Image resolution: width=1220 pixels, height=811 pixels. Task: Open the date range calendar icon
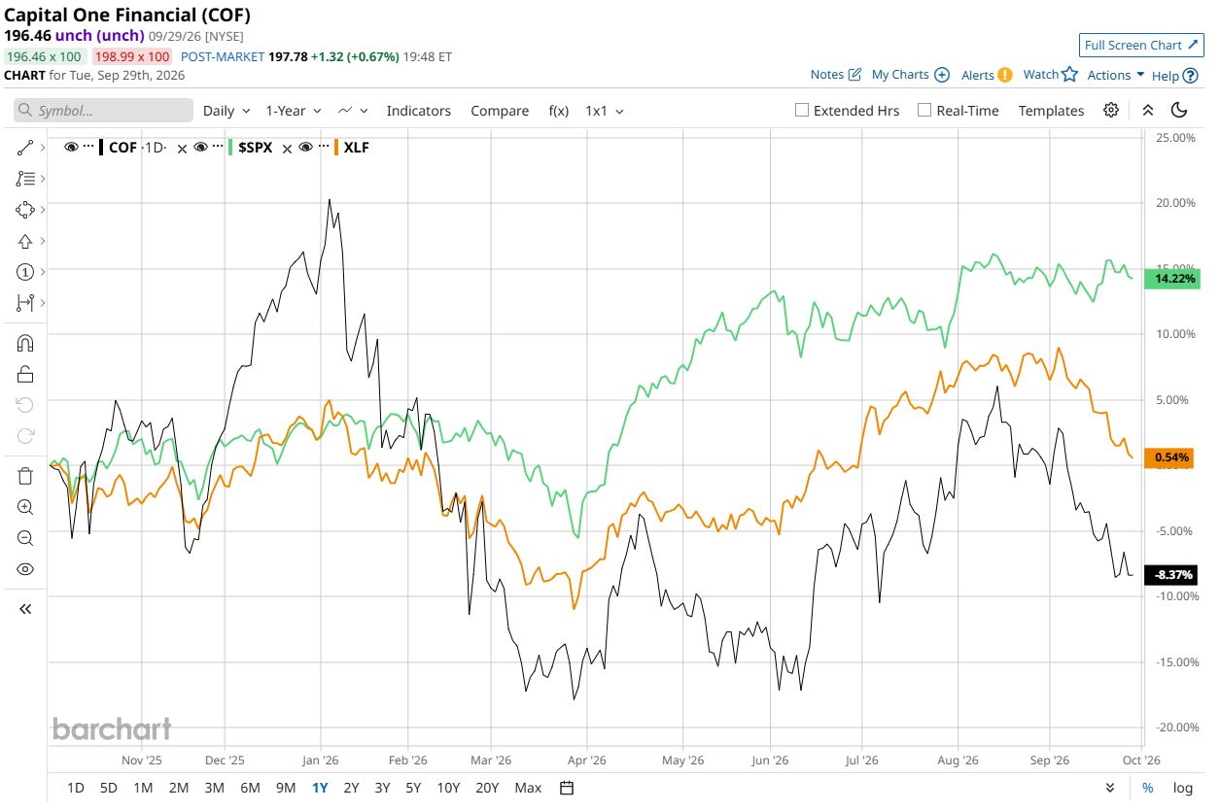click(x=568, y=788)
